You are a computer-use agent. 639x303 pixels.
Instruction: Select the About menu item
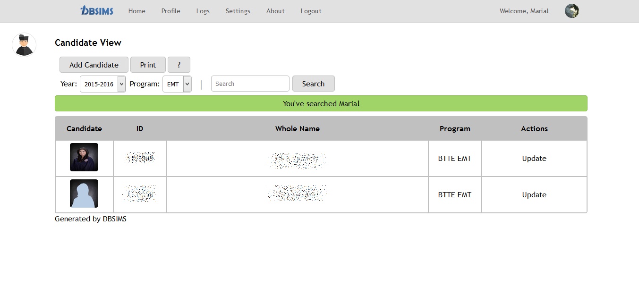275,11
